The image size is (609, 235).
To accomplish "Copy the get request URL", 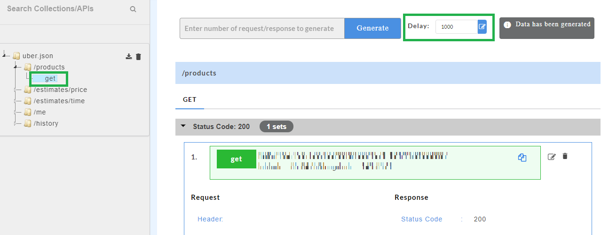I will pos(522,158).
